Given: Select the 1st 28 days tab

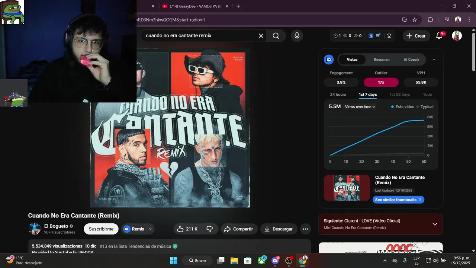Looking at the screenshot, I should [x=400, y=95].
